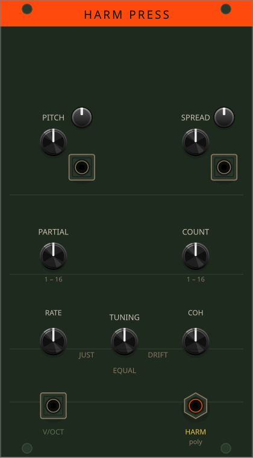Click the PARTIAL knob

pos(54,256)
